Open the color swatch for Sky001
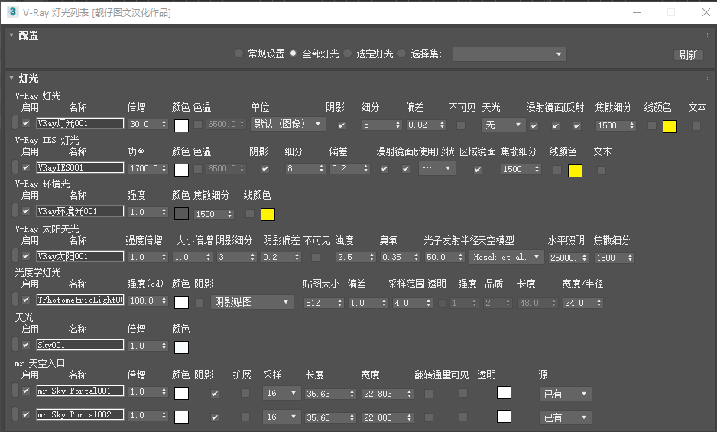This screenshot has height=432, width=717. [181, 347]
